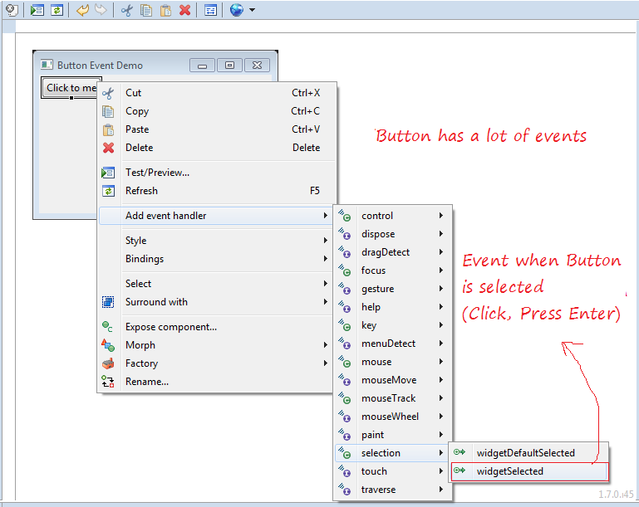Open the help event submenu
This screenshot has height=507, width=639.
point(393,307)
